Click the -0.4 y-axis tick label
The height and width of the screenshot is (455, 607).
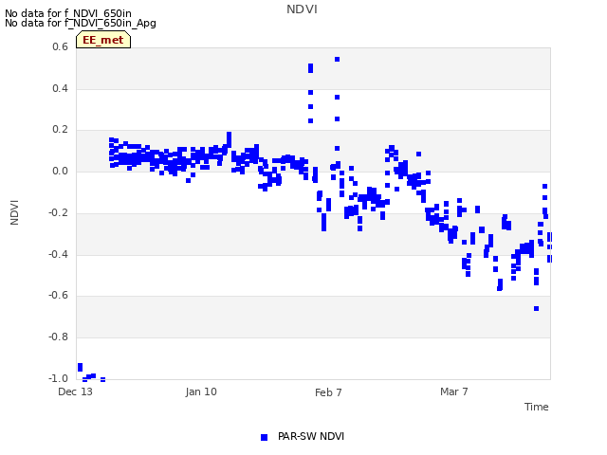tap(58, 254)
